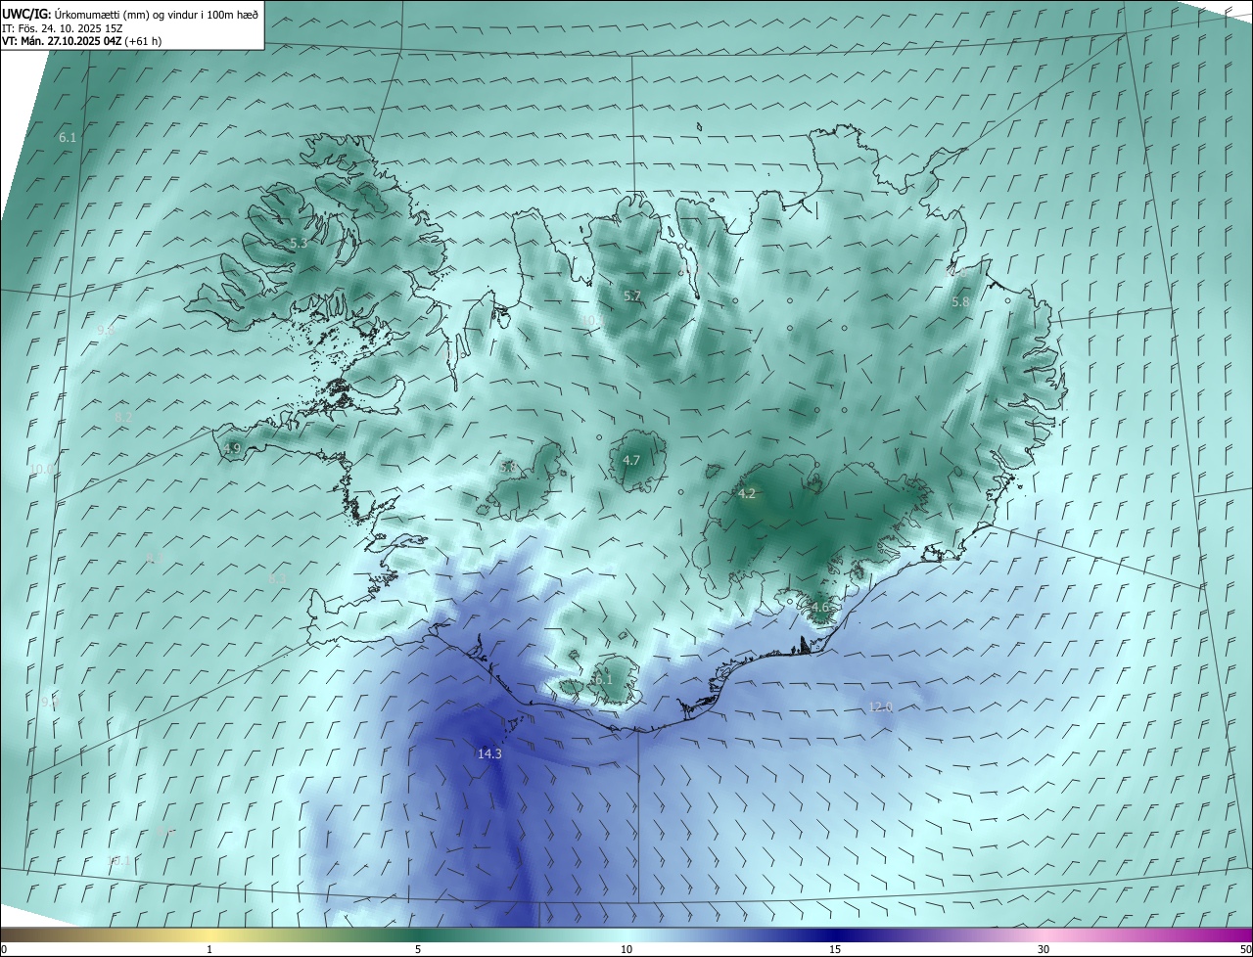The width and height of the screenshot is (1253, 957).
Task: Click the 6.1 value in the northwest sea
Action: [x=68, y=138]
